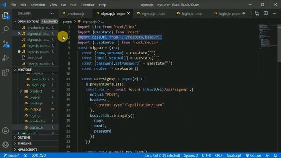
Task: Switch to the unsaved login.js pages tab
Action: pos(229,14)
